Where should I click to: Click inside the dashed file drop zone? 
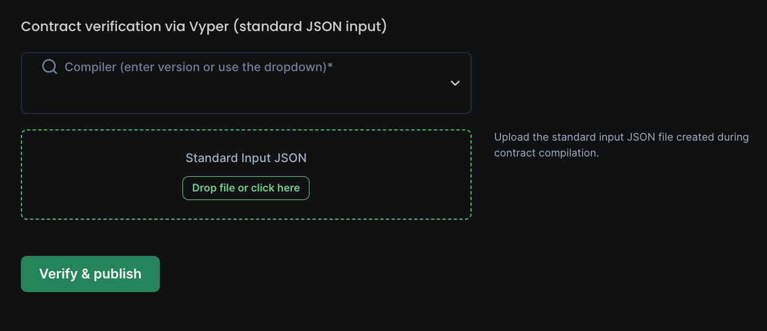[x=360, y=204]
